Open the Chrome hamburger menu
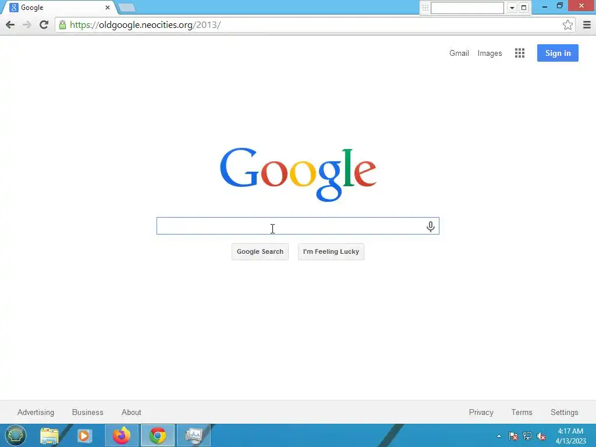Screen dimensions: 596x447 587,25
